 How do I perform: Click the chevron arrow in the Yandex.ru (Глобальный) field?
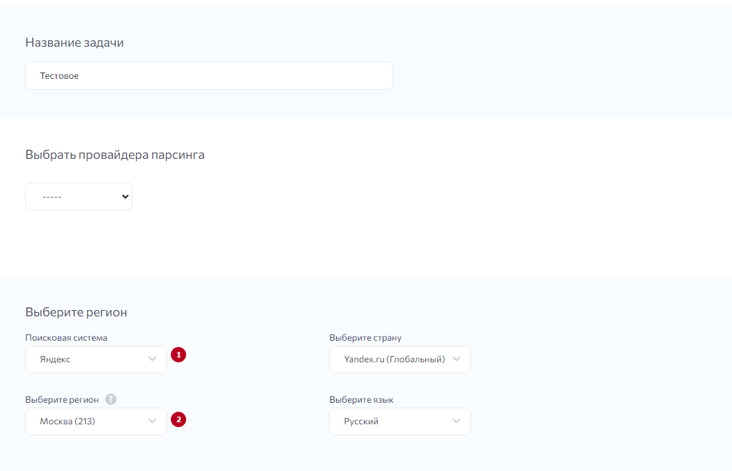click(457, 360)
